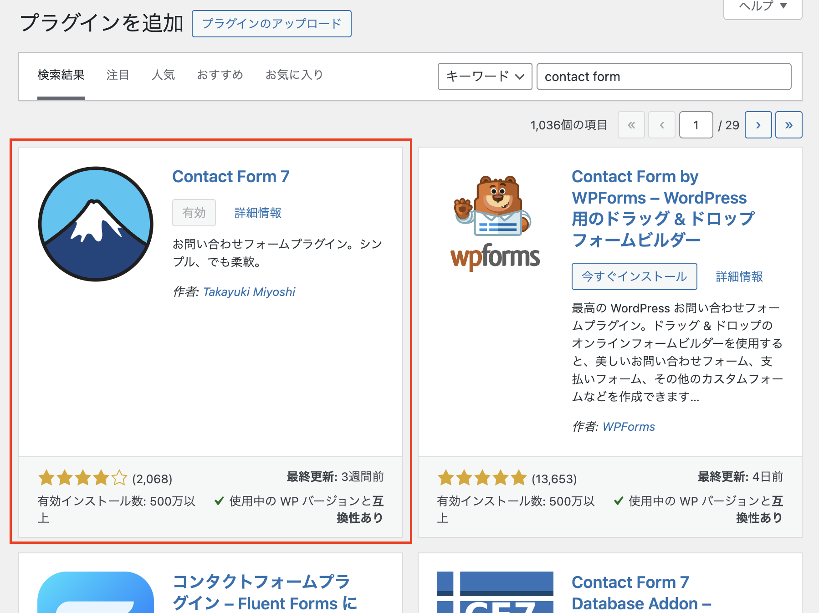Switch to the 注目 tab
The image size is (819, 613).
point(118,75)
